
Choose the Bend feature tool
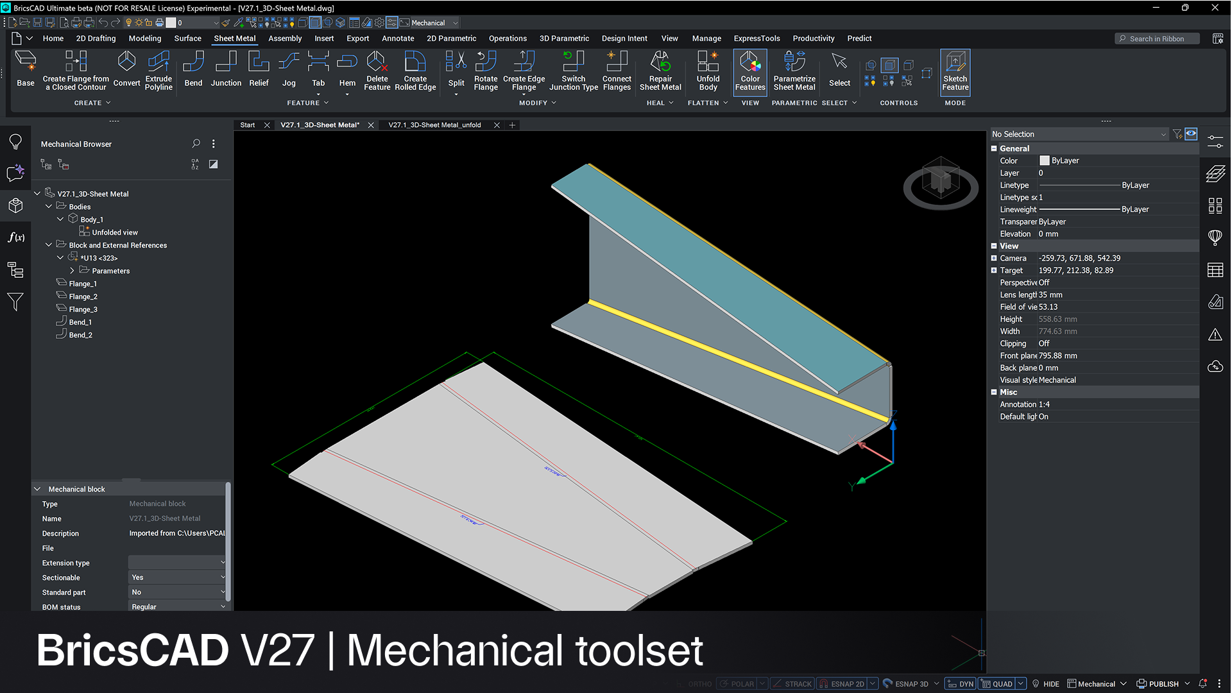193,69
